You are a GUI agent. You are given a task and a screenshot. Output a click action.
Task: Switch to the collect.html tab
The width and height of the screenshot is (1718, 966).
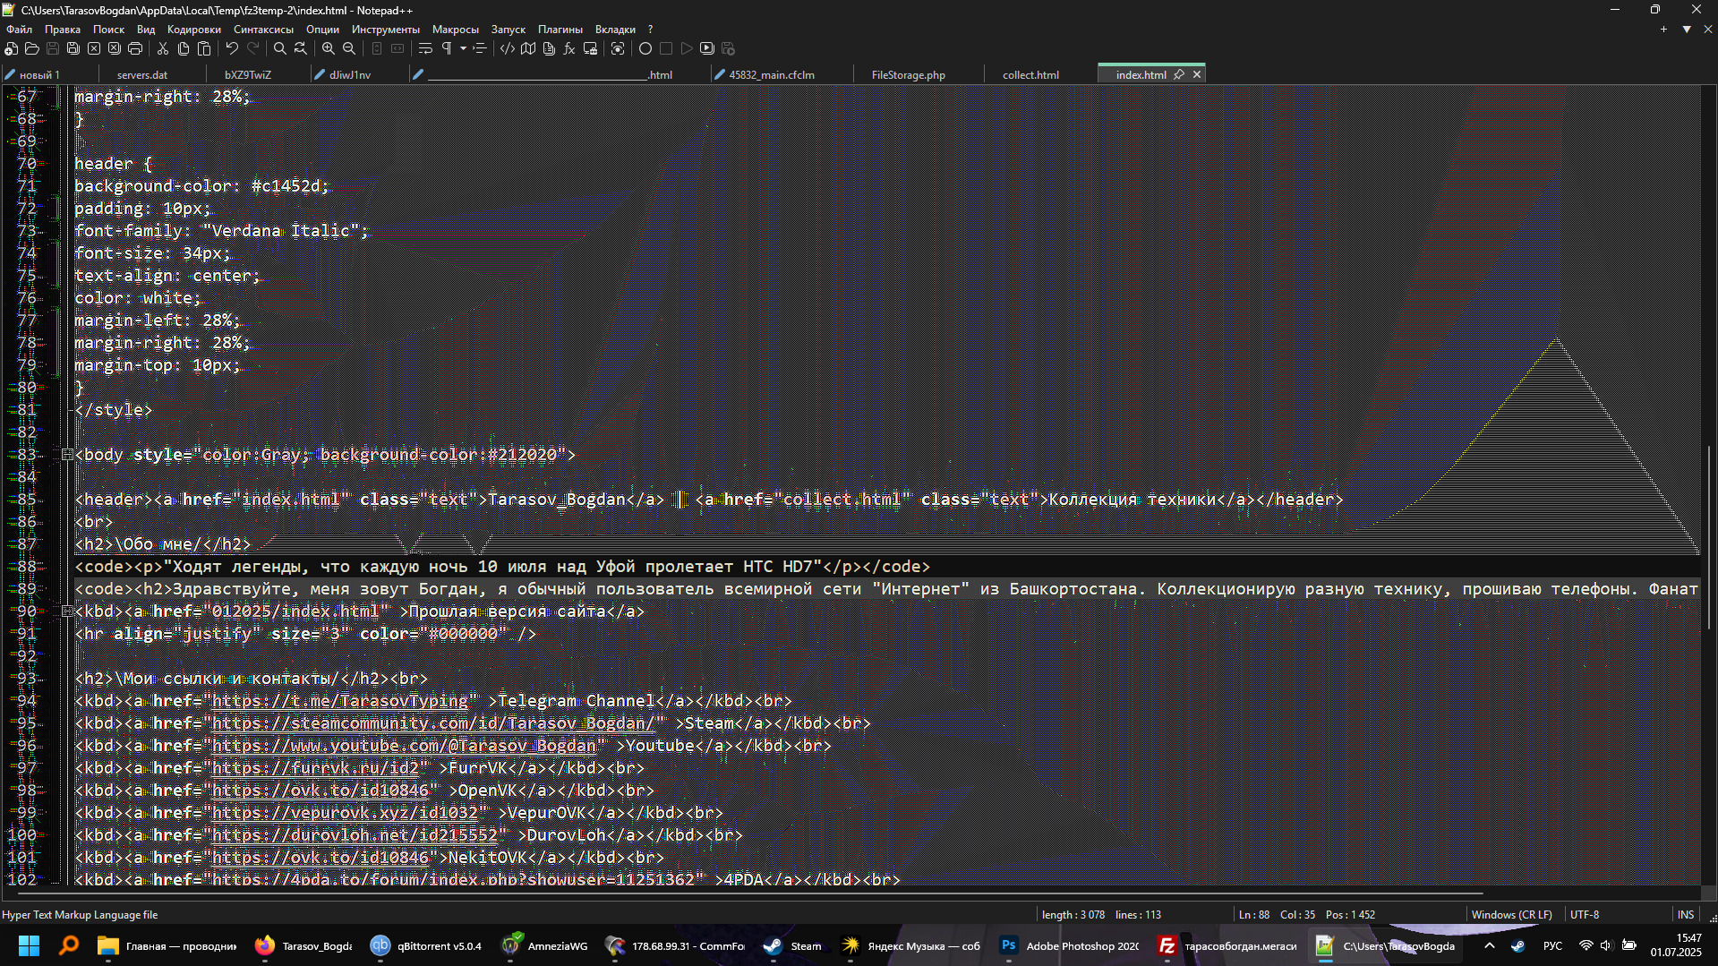[x=1030, y=75]
